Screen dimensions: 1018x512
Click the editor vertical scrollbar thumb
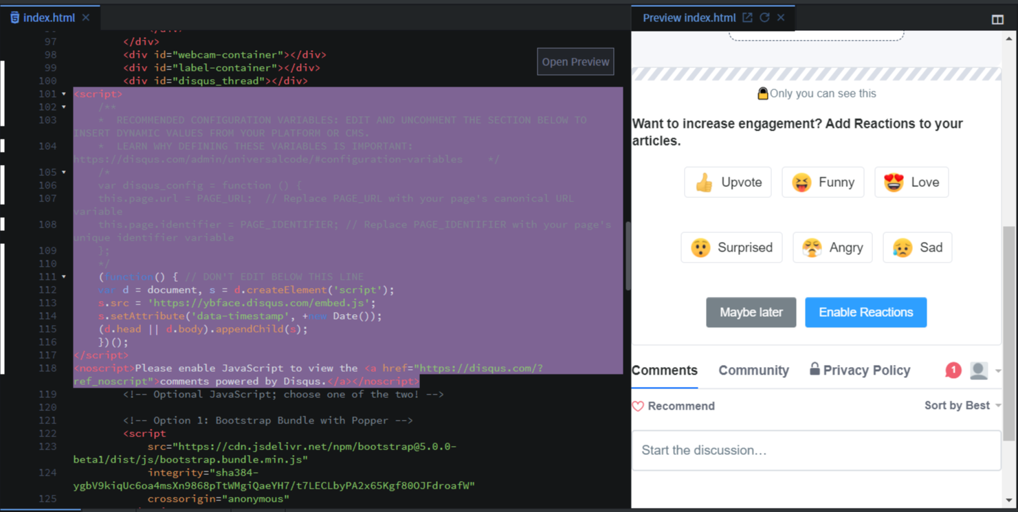click(x=627, y=256)
